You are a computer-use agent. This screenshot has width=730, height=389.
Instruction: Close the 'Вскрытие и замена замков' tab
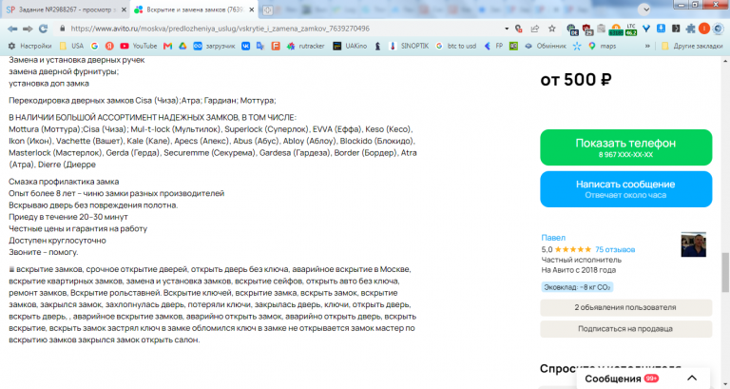point(251,10)
